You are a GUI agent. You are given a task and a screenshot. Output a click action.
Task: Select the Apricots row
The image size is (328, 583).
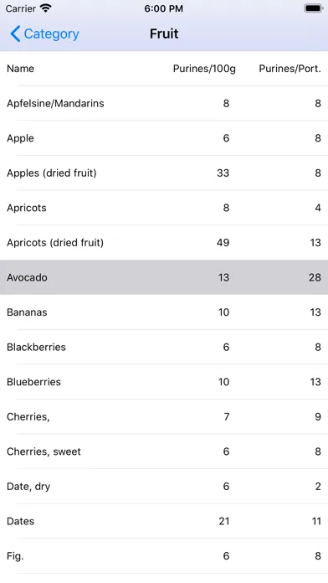(164, 208)
